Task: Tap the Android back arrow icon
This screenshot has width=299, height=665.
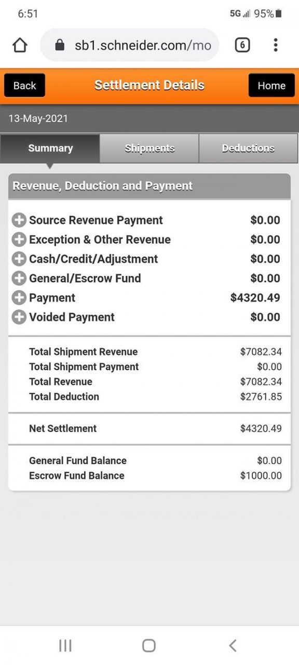Action: click(233, 645)
